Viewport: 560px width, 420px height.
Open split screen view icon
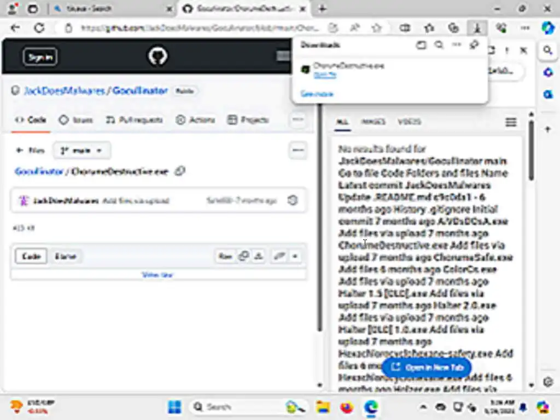click(x=404, y=28)
